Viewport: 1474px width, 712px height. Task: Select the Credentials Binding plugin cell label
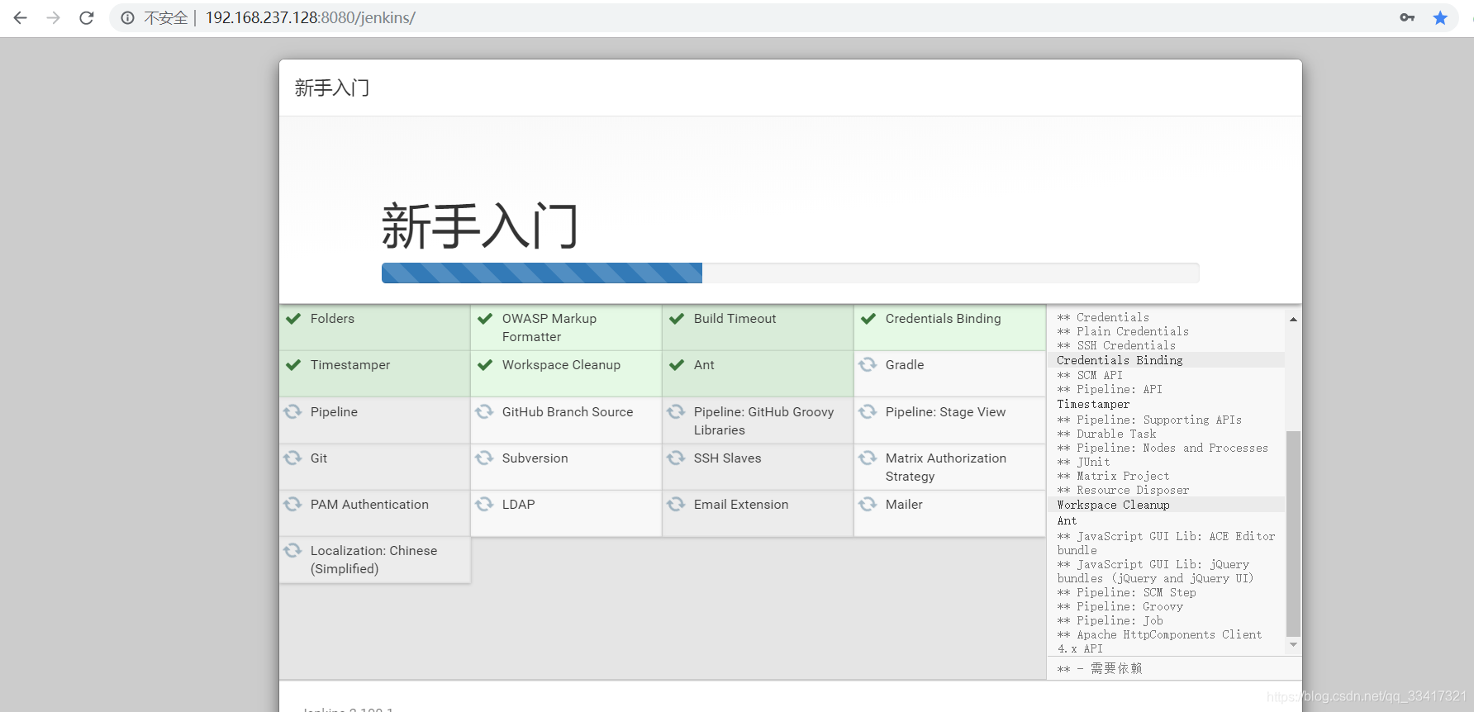943,319
